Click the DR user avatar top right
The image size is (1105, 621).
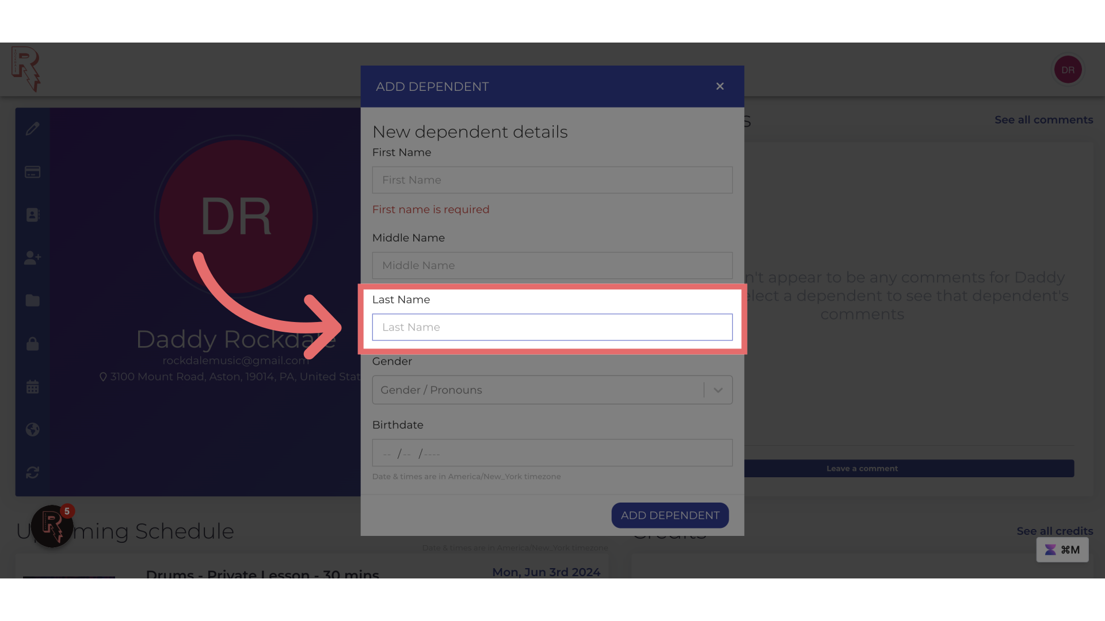(1068, 70)
